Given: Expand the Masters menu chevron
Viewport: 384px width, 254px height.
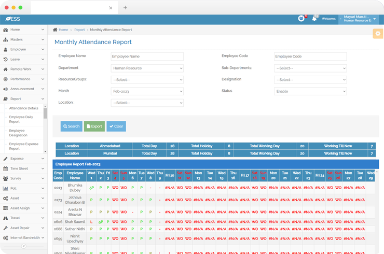Looking at the screenshot, I should tap(43, 39).
